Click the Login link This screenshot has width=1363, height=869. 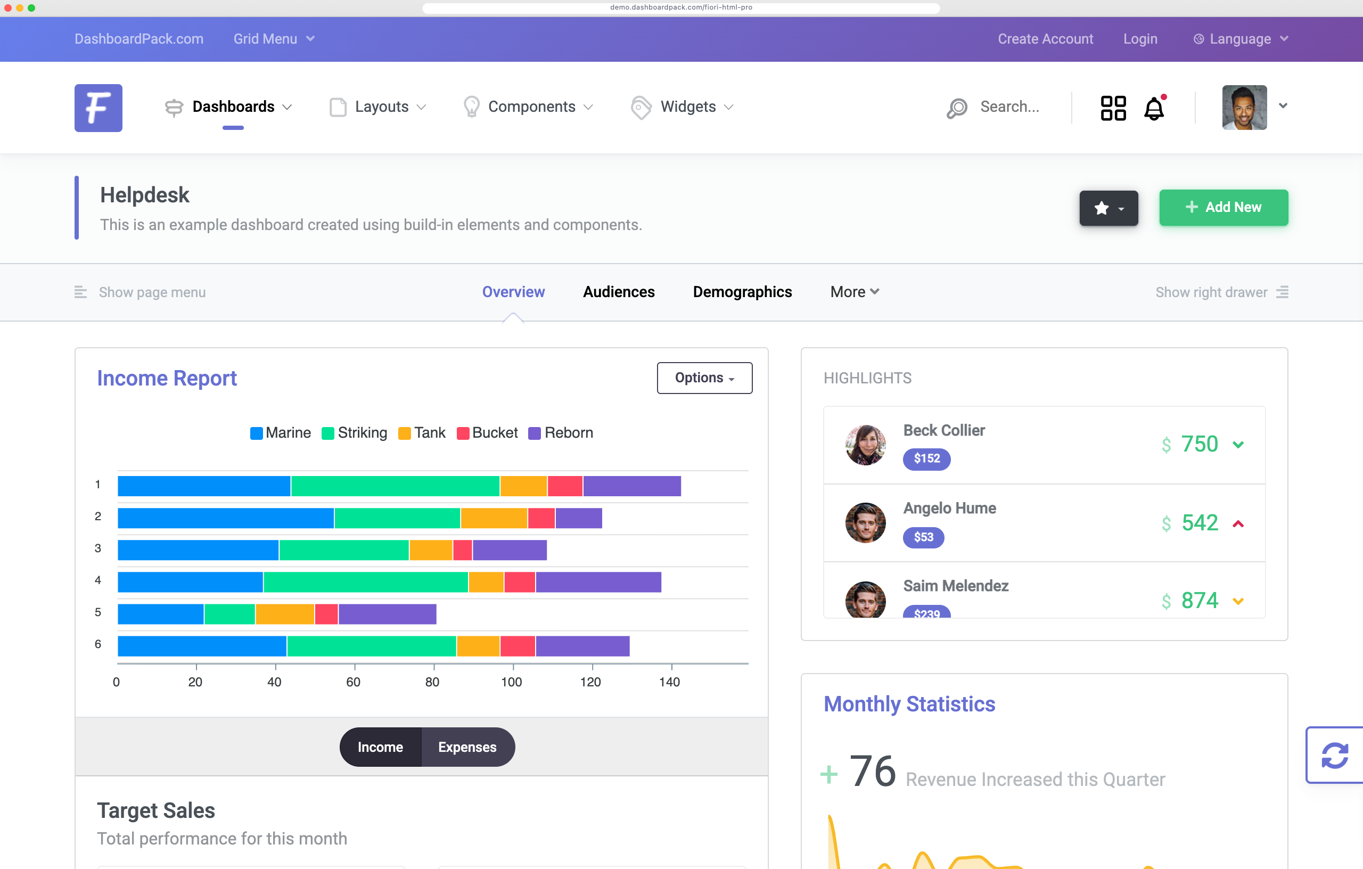tap(1140, 39)
